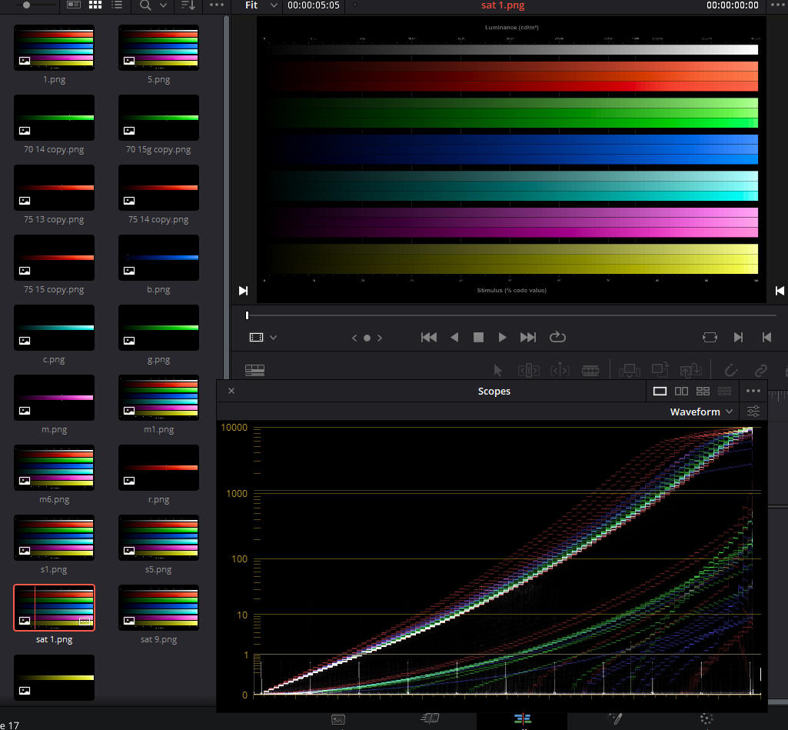Stop playback in the viewer
Screen dimensions: 788x730
coord(478,338)
